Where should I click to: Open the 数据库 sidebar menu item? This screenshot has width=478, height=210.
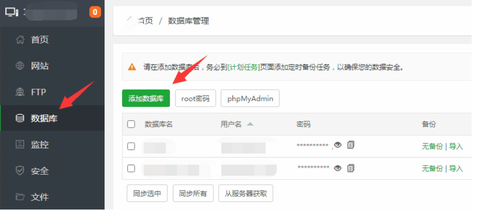(x=52, y=118)
